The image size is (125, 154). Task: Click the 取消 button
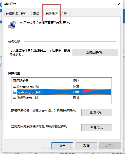86,146
